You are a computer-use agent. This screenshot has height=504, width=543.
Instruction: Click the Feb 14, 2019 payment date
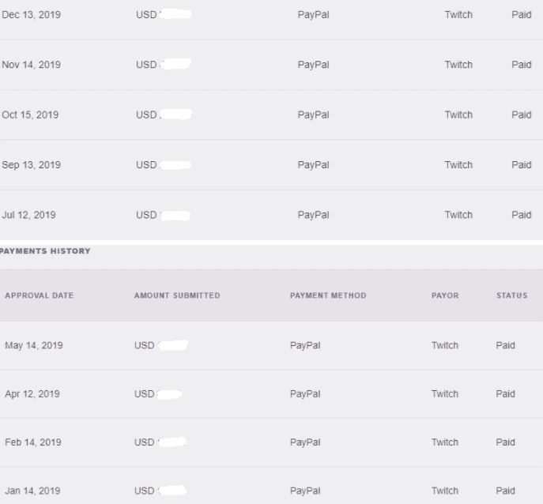point(32,442)
